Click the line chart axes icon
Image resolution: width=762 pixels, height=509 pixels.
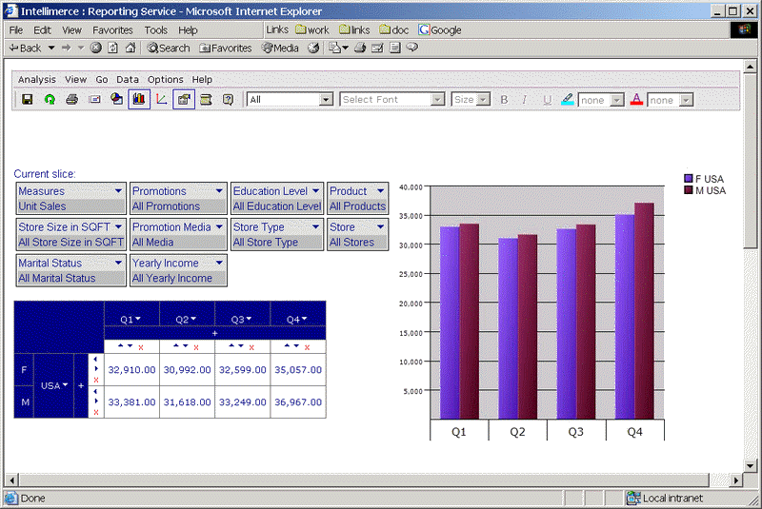(x=161, y=100)
